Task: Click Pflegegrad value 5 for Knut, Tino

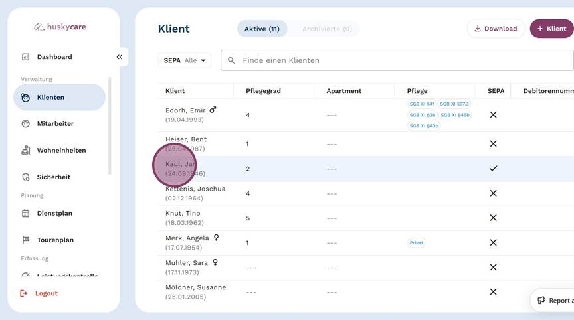Action: (248, 218)
